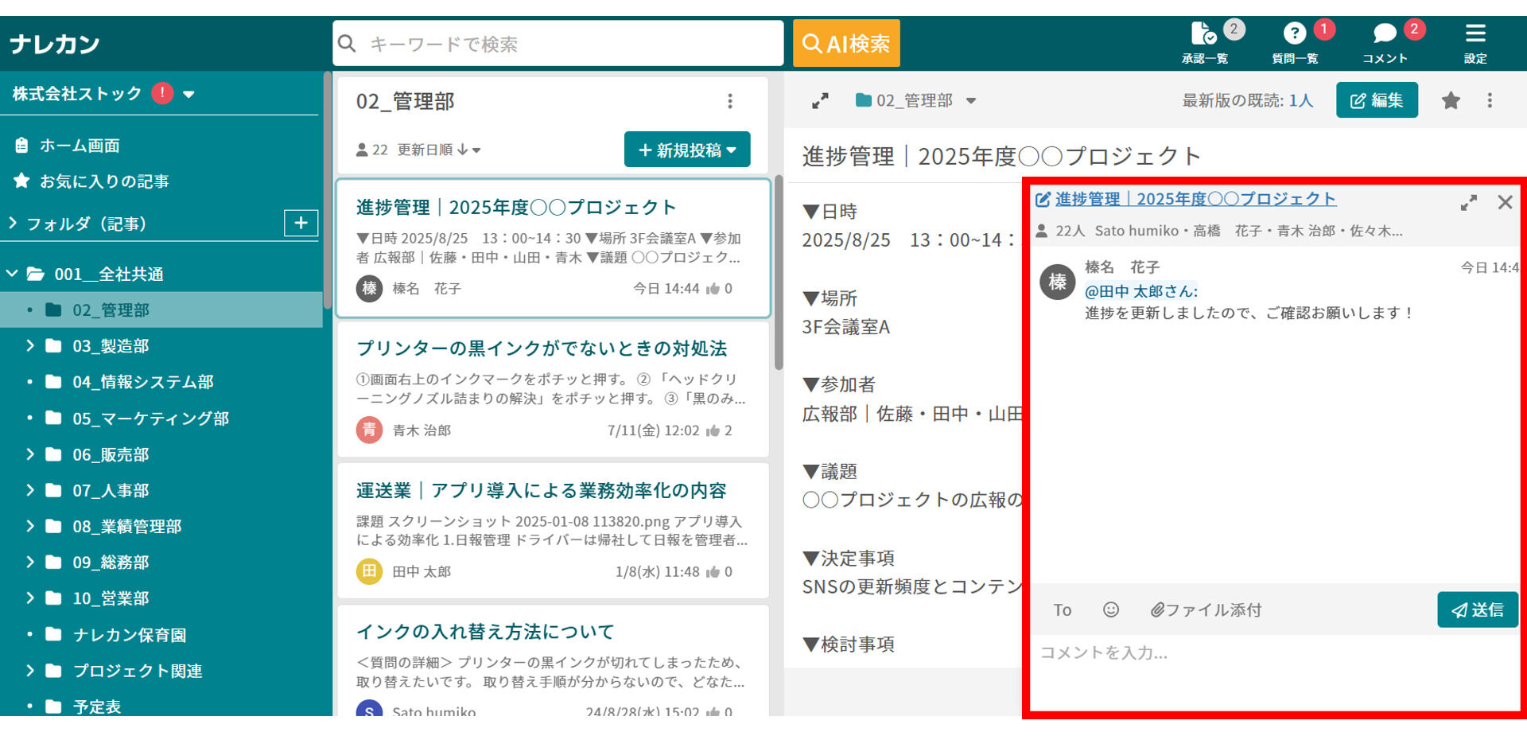The height and width of the screenshot is (736, 1527).
Task: Change the 更新日順 sort order
Action: pyautogui.click(x=439, y=150)
